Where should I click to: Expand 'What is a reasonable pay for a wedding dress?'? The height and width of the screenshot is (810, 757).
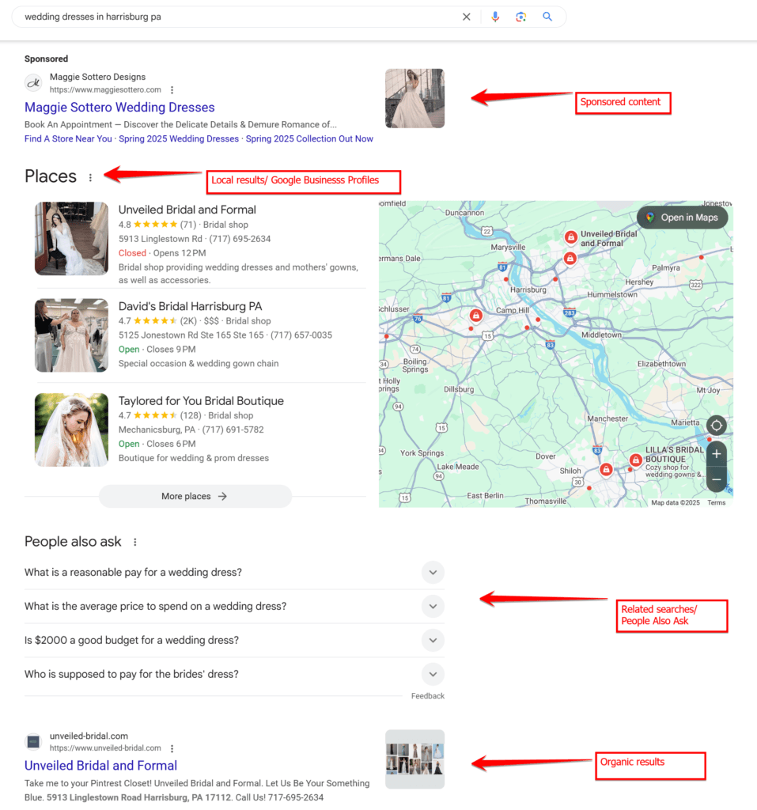click(x=433, y=572)
